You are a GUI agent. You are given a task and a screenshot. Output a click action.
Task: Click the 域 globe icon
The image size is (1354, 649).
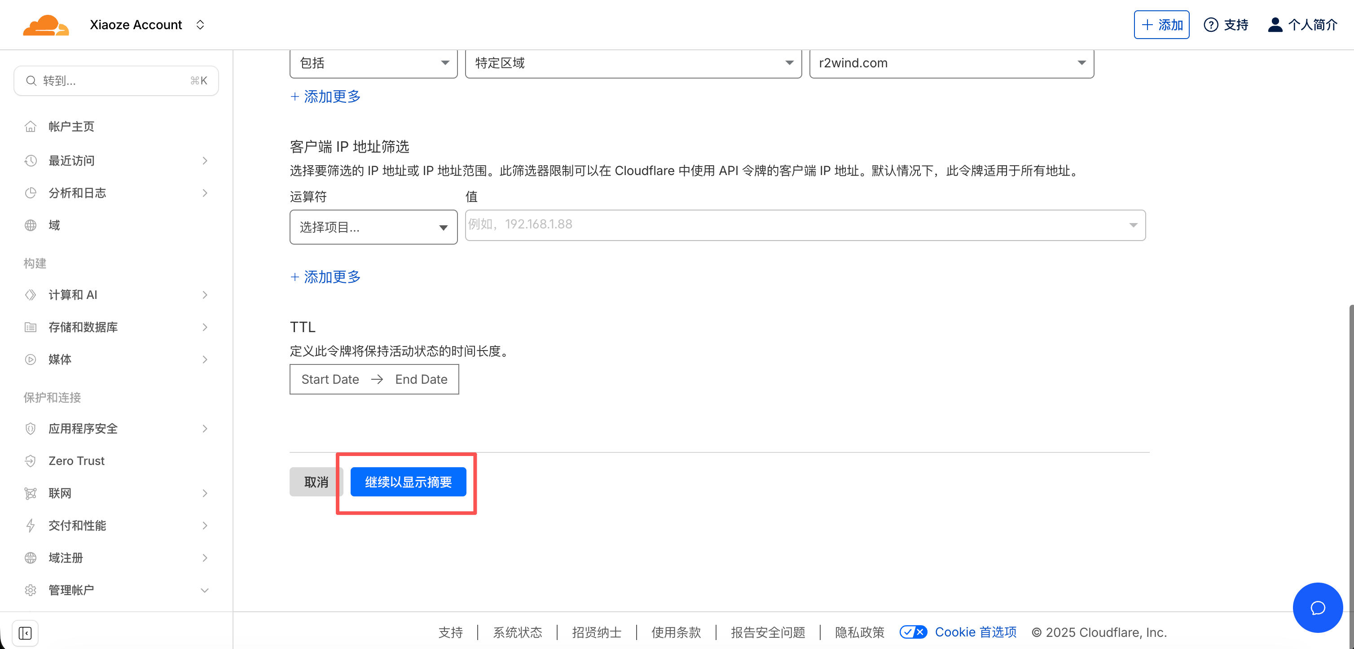31,225
